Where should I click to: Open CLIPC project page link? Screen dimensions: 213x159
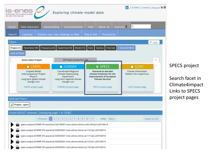click(x=137, y=87)
